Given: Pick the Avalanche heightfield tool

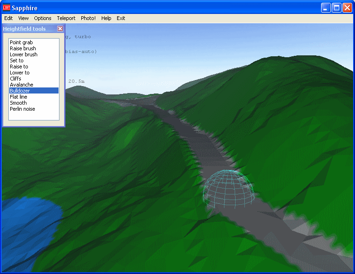Looking at the screenshot, I should (21, 85).
